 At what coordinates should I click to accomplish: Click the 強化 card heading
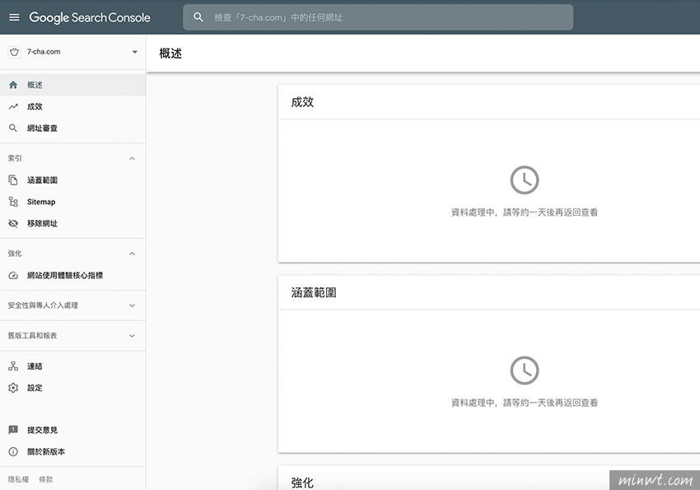pos(302,483)
